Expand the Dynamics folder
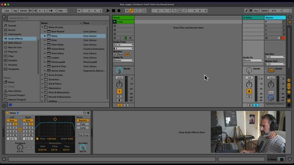 (42, 79)
